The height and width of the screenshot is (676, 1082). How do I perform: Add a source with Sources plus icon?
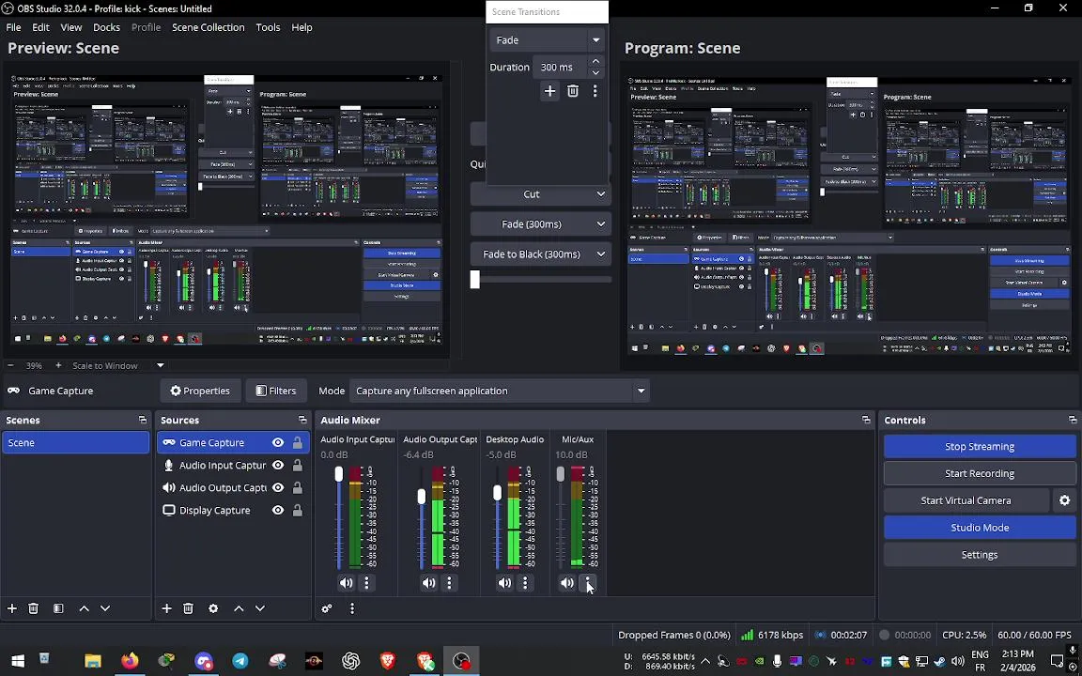click(166, 608)
